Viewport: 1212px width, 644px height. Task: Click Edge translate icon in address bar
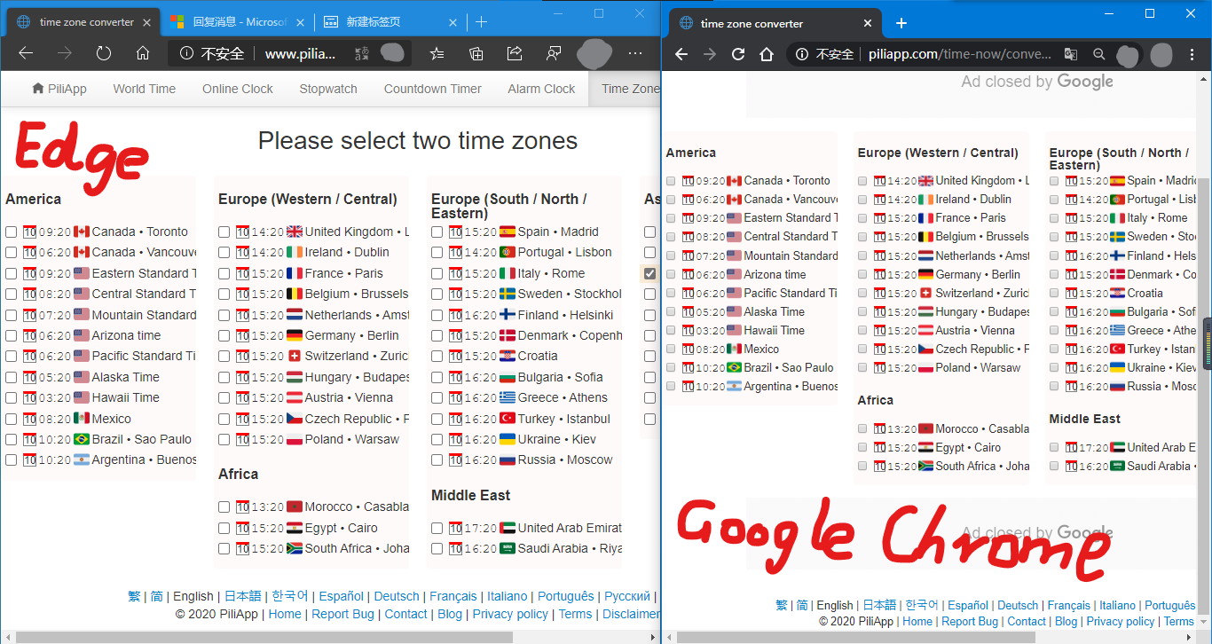tap(361, 53)
